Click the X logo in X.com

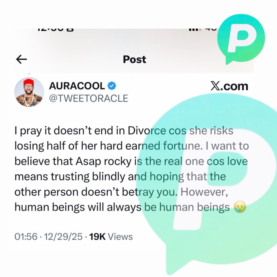tap(215, 86)
